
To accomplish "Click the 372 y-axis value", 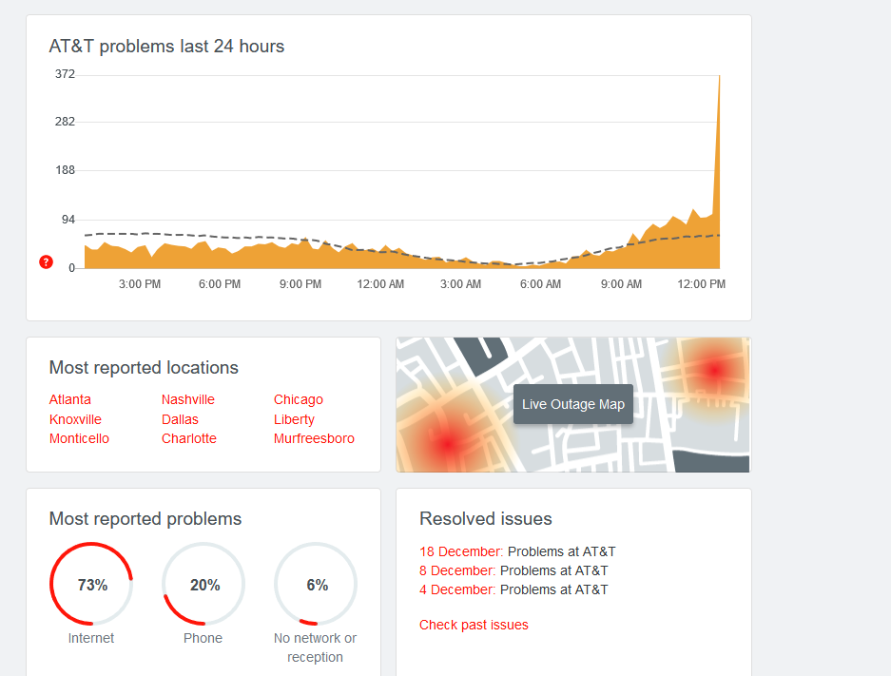I will pos(65,74).
